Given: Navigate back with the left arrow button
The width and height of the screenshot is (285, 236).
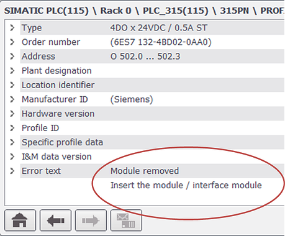Looking at the screenshot, I should (x=55, y=220).
